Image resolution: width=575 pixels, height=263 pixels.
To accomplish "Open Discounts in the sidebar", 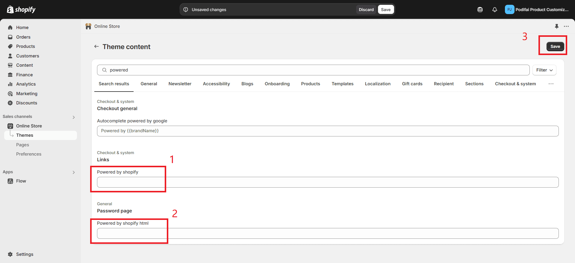I will (27, 103).
